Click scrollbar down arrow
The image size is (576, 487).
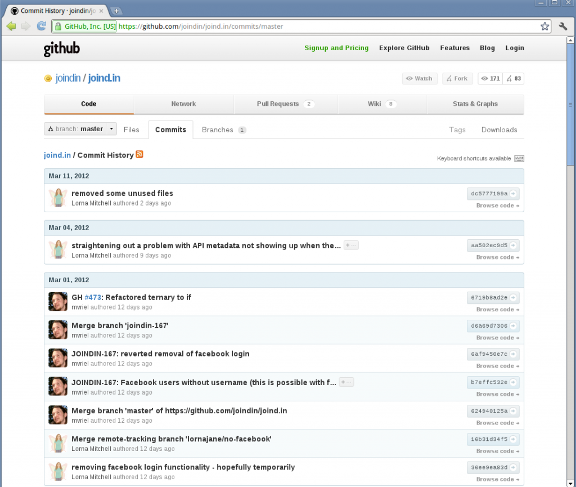click(570, 483)
